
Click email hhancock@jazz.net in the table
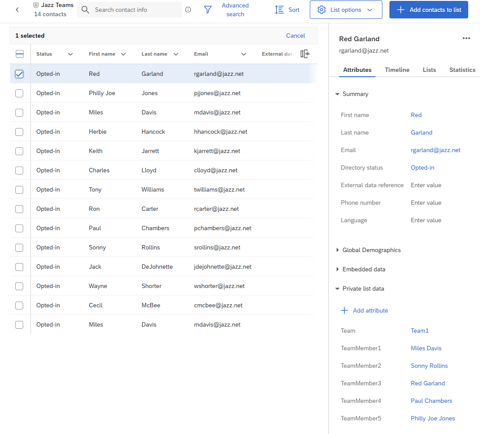click(x=221, y=132)
